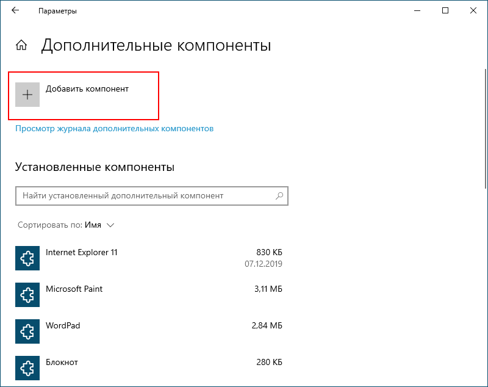The width and height of the screenshot is (488, 387).
Task: Open Просмотр журнала дополнительных компонентов link
Action: pyautogui.click(x=114, y=129)
